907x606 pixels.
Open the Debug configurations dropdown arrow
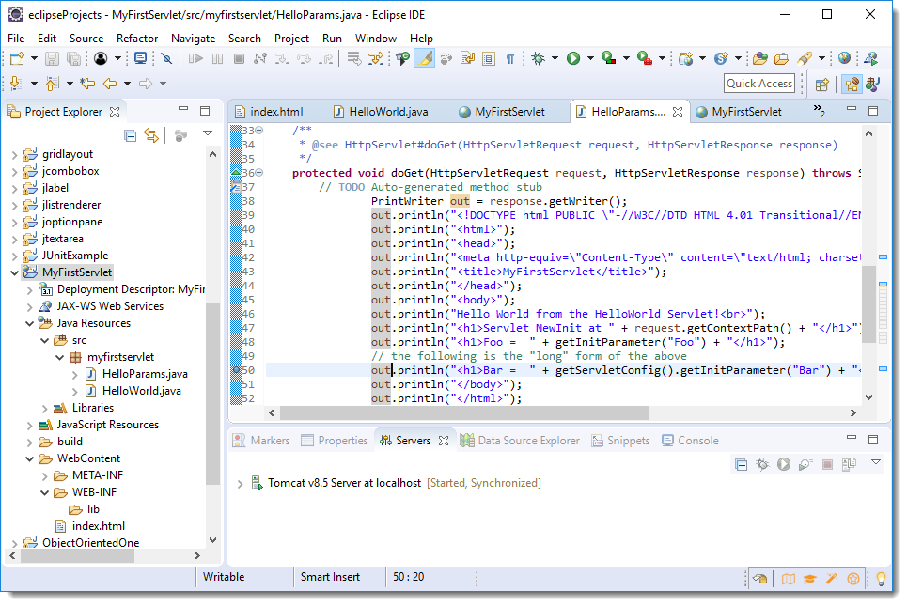[555, 58]
